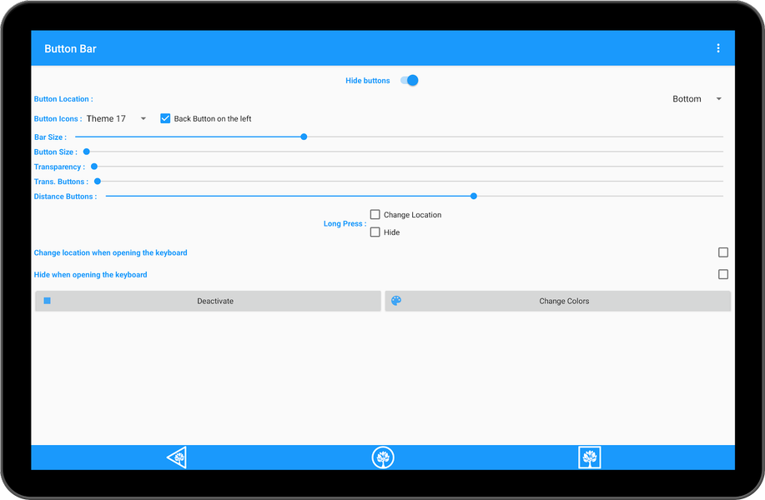Click the Deactivate button
Screen dimensions: 765x500
[x=208, y=301]
